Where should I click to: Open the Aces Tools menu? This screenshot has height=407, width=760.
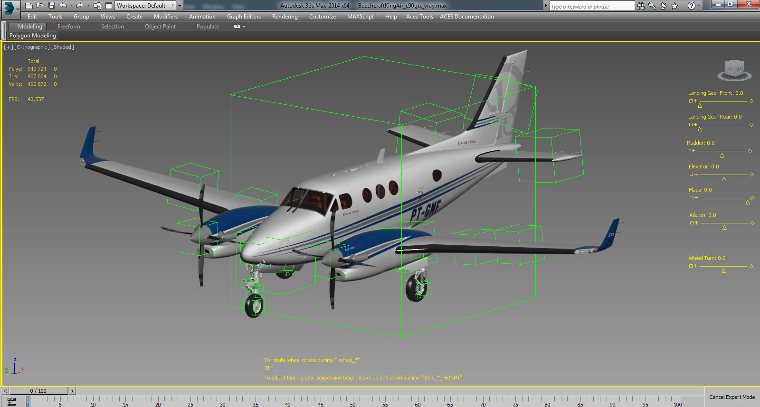tap(419, 17)
